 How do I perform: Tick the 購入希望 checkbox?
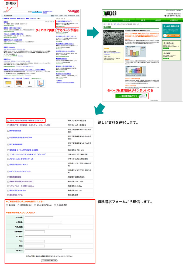point(7,205)
